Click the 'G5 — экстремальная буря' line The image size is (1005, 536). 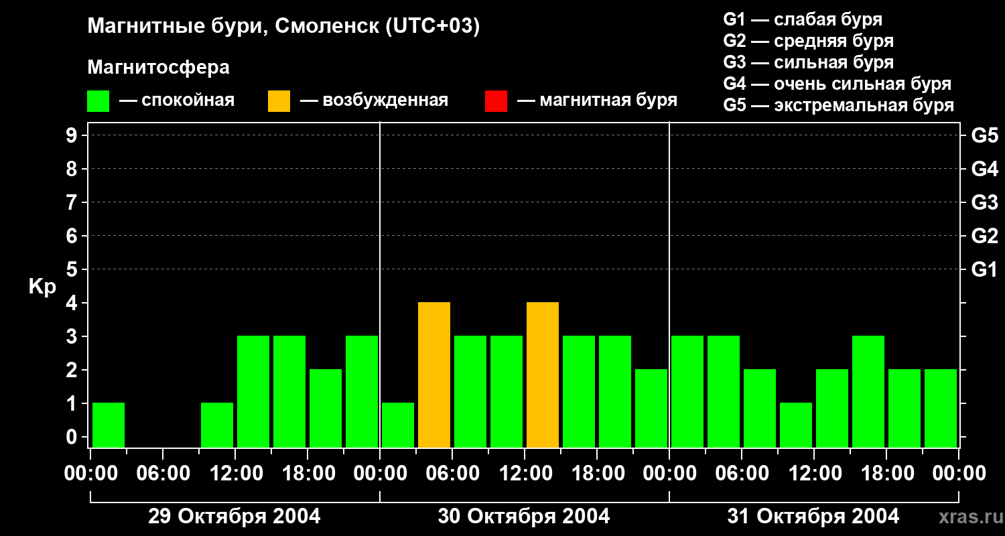click(x=839, y=105)
